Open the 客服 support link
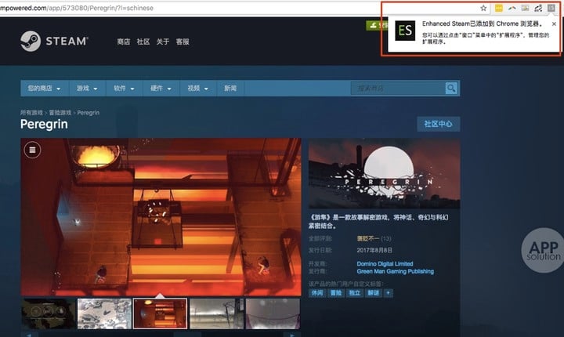This screenshot has height=337, width=564. (x=183, y=42)
